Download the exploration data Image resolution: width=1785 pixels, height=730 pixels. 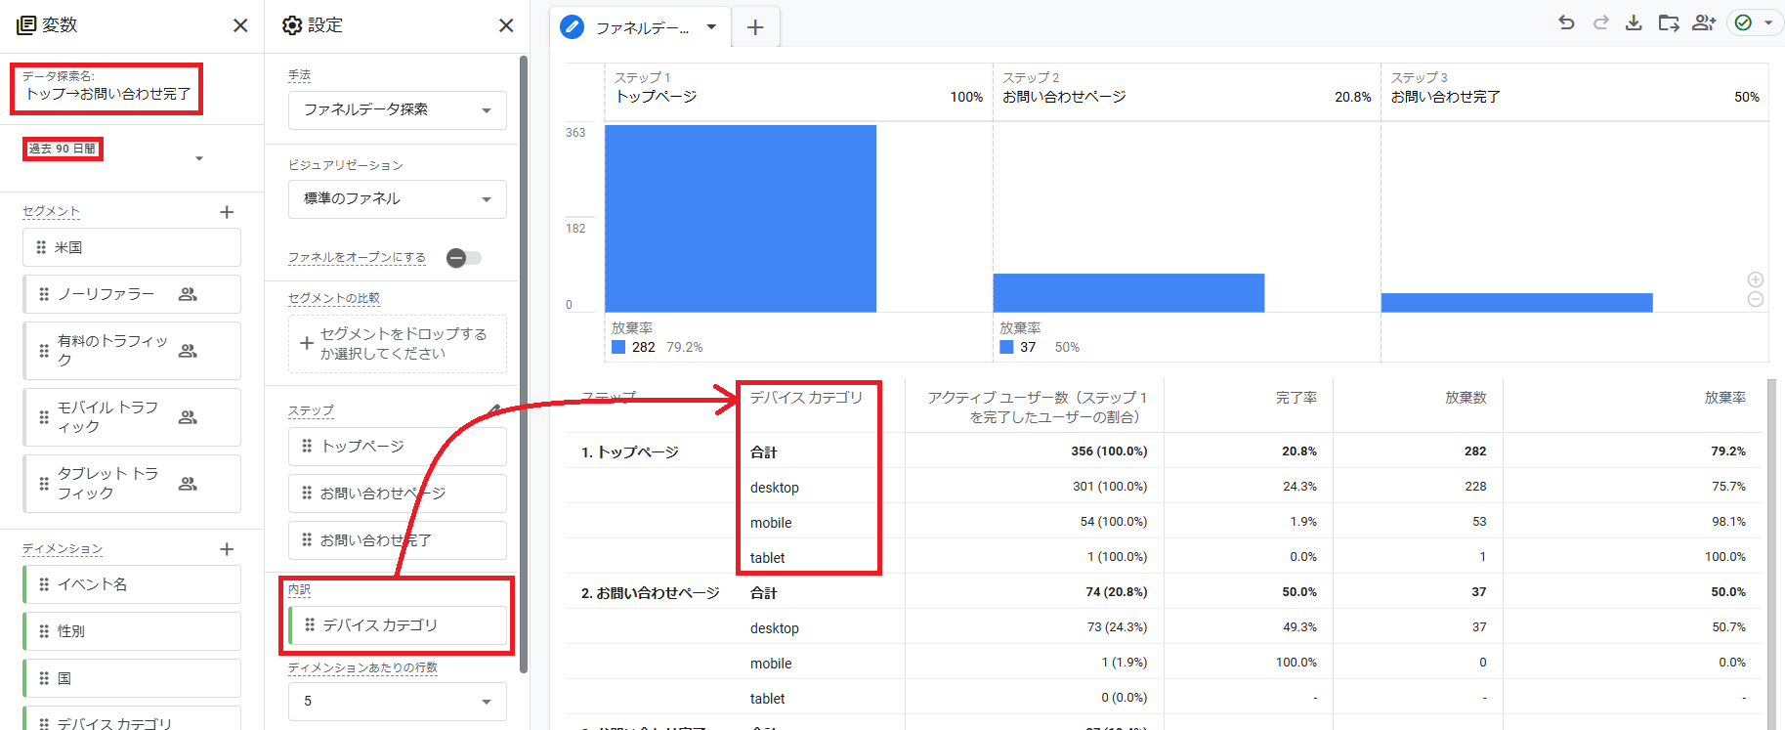click(x=1634, y=22)
